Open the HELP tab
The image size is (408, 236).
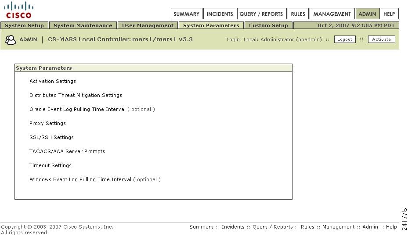[389, 14]
